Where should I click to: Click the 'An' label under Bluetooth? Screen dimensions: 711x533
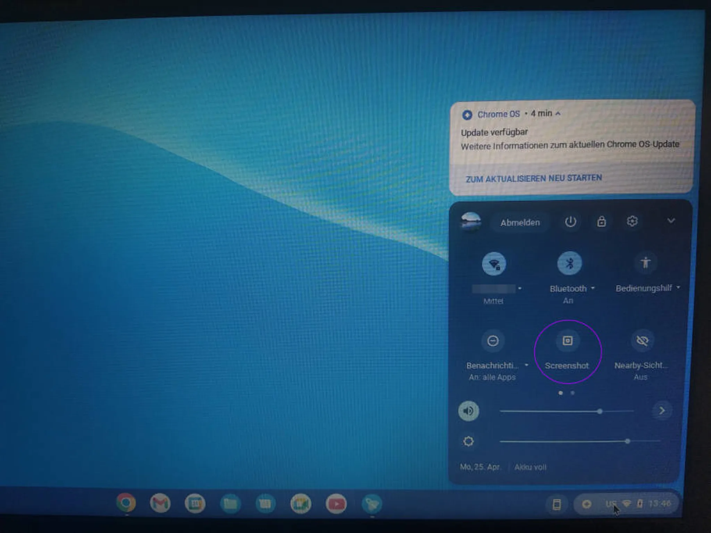568,301
